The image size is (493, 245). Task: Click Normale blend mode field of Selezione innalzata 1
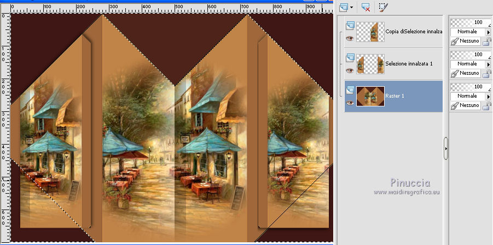pos(468,64)
